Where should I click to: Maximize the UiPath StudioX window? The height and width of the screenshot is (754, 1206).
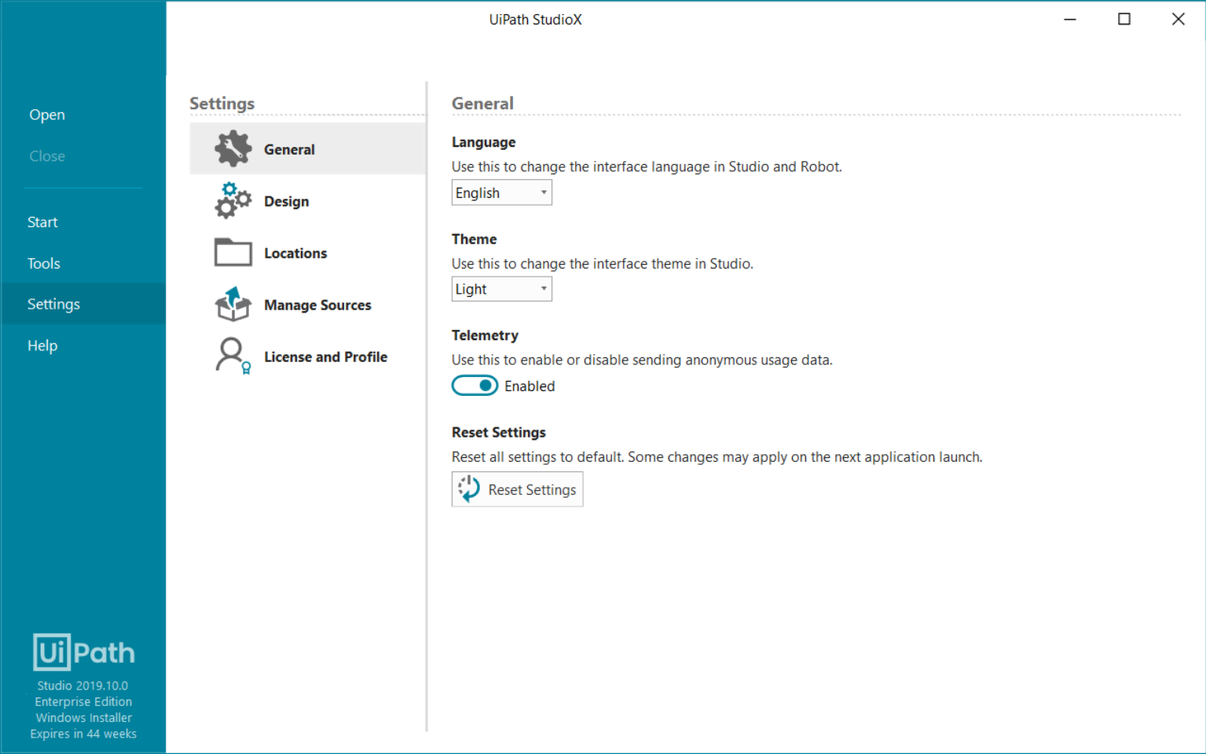pos(1124,19)
